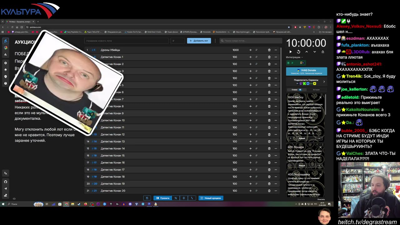
Task: Reset the 10:00:00 timer
Action: [298, 52]
